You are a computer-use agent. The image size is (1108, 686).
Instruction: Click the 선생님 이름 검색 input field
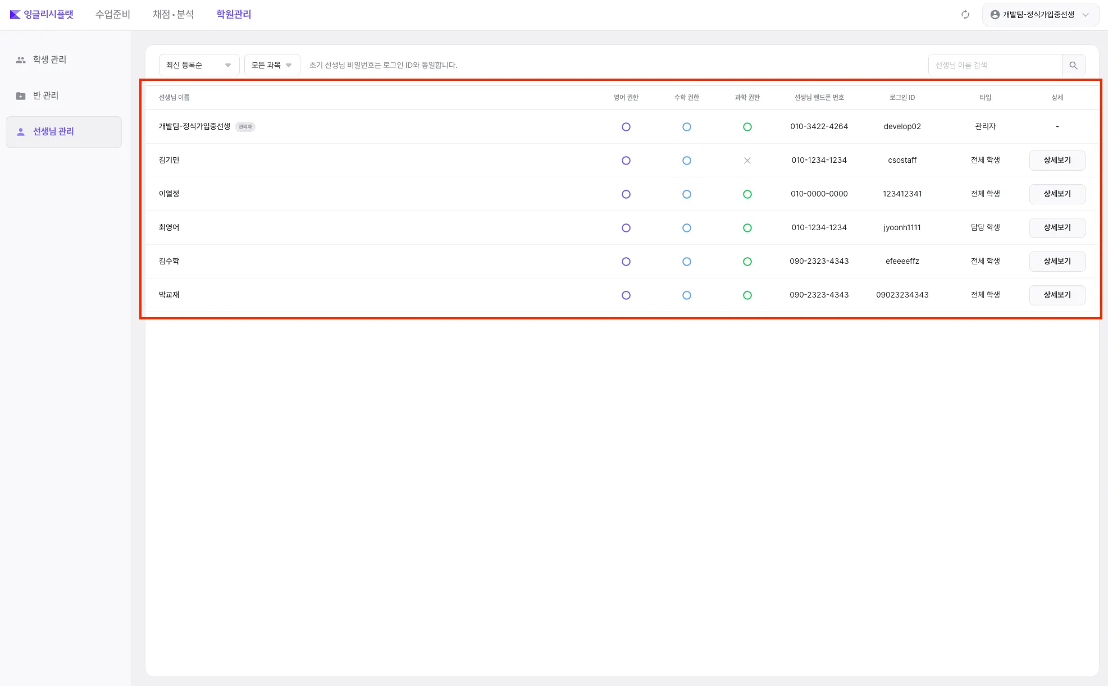(995, 65)
